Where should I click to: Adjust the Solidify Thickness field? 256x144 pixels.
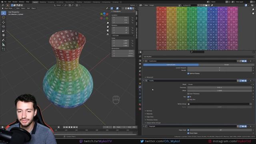click(220, 88)
